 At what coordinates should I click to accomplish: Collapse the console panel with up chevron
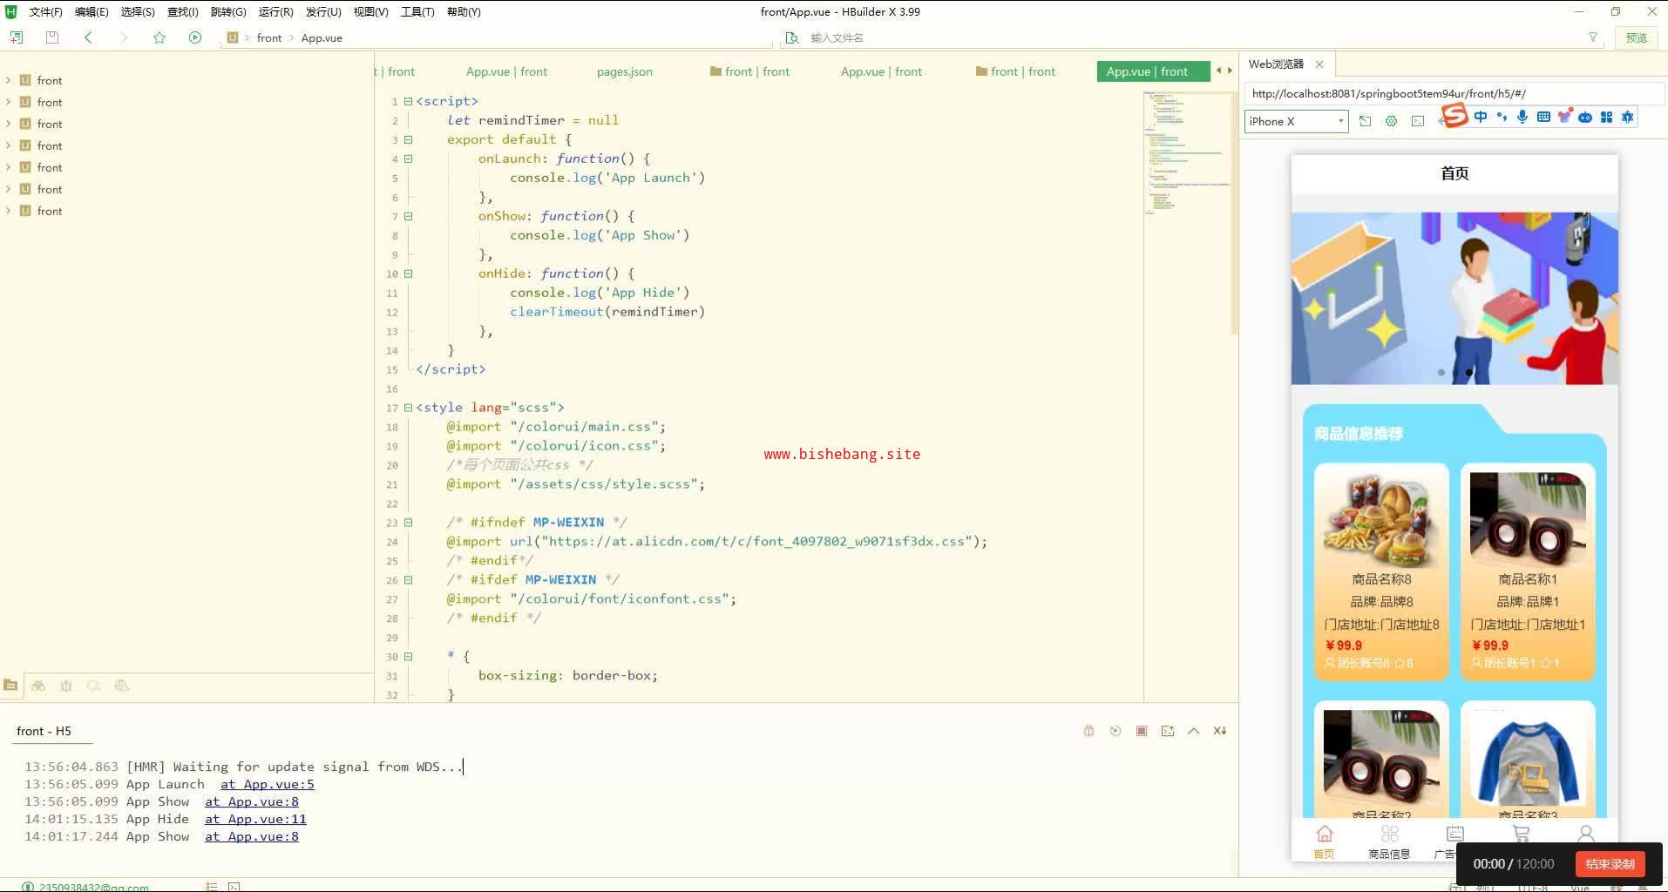[x=1194, y=731]
